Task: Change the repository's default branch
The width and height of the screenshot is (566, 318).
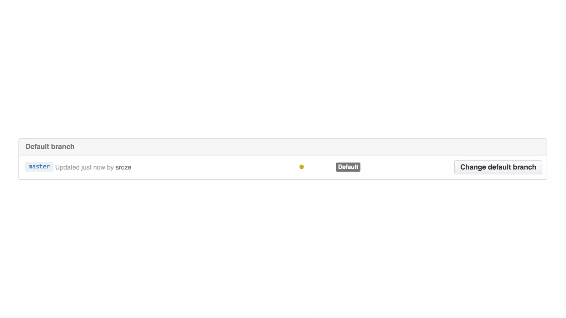Action: [498, 167]
